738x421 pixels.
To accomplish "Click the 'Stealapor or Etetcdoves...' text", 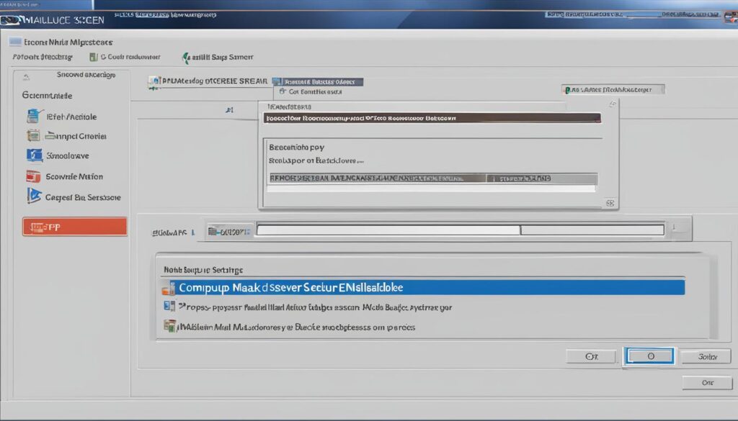I will (316, 160).
